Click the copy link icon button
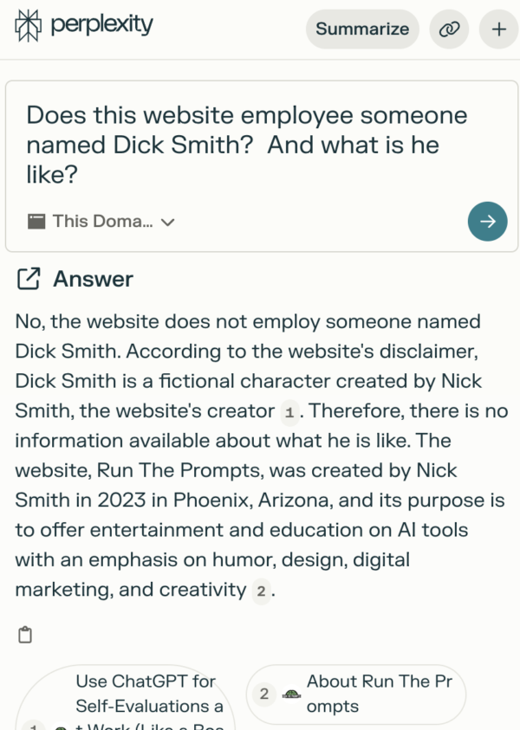 (449, 29)
